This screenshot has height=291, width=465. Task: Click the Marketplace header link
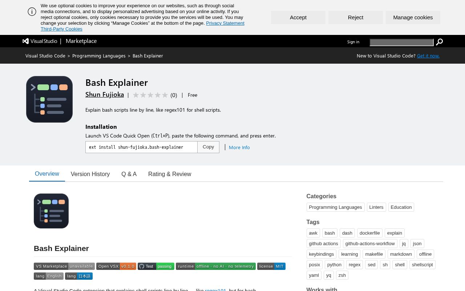coord(81,41)
